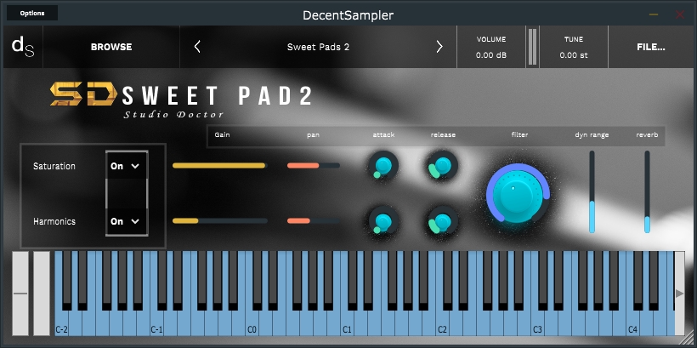Play the C-2 key on keyboard

(62, 323)
